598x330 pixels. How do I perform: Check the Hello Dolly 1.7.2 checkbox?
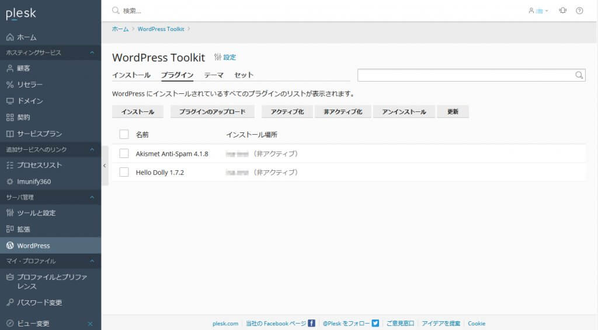pos(124,172)
